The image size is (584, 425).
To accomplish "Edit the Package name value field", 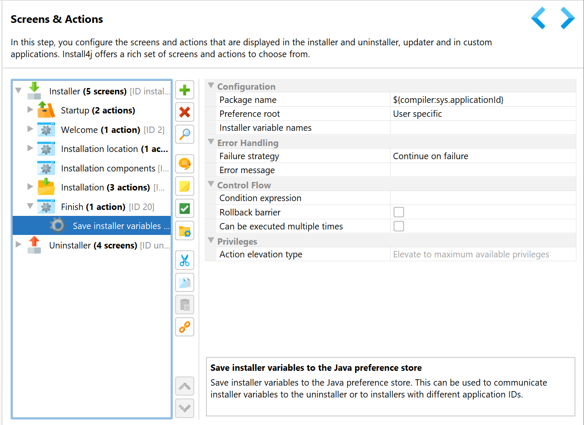I will 483,100.
